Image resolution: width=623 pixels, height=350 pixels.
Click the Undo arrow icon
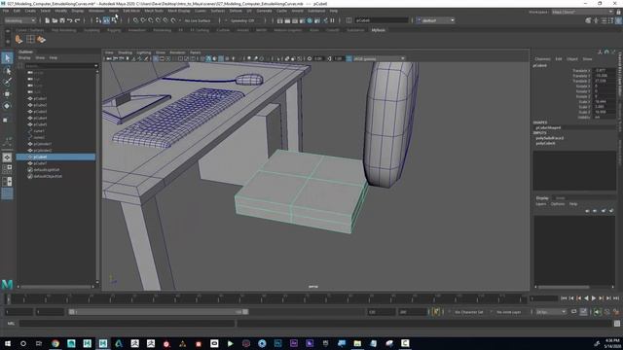(69, 20)
